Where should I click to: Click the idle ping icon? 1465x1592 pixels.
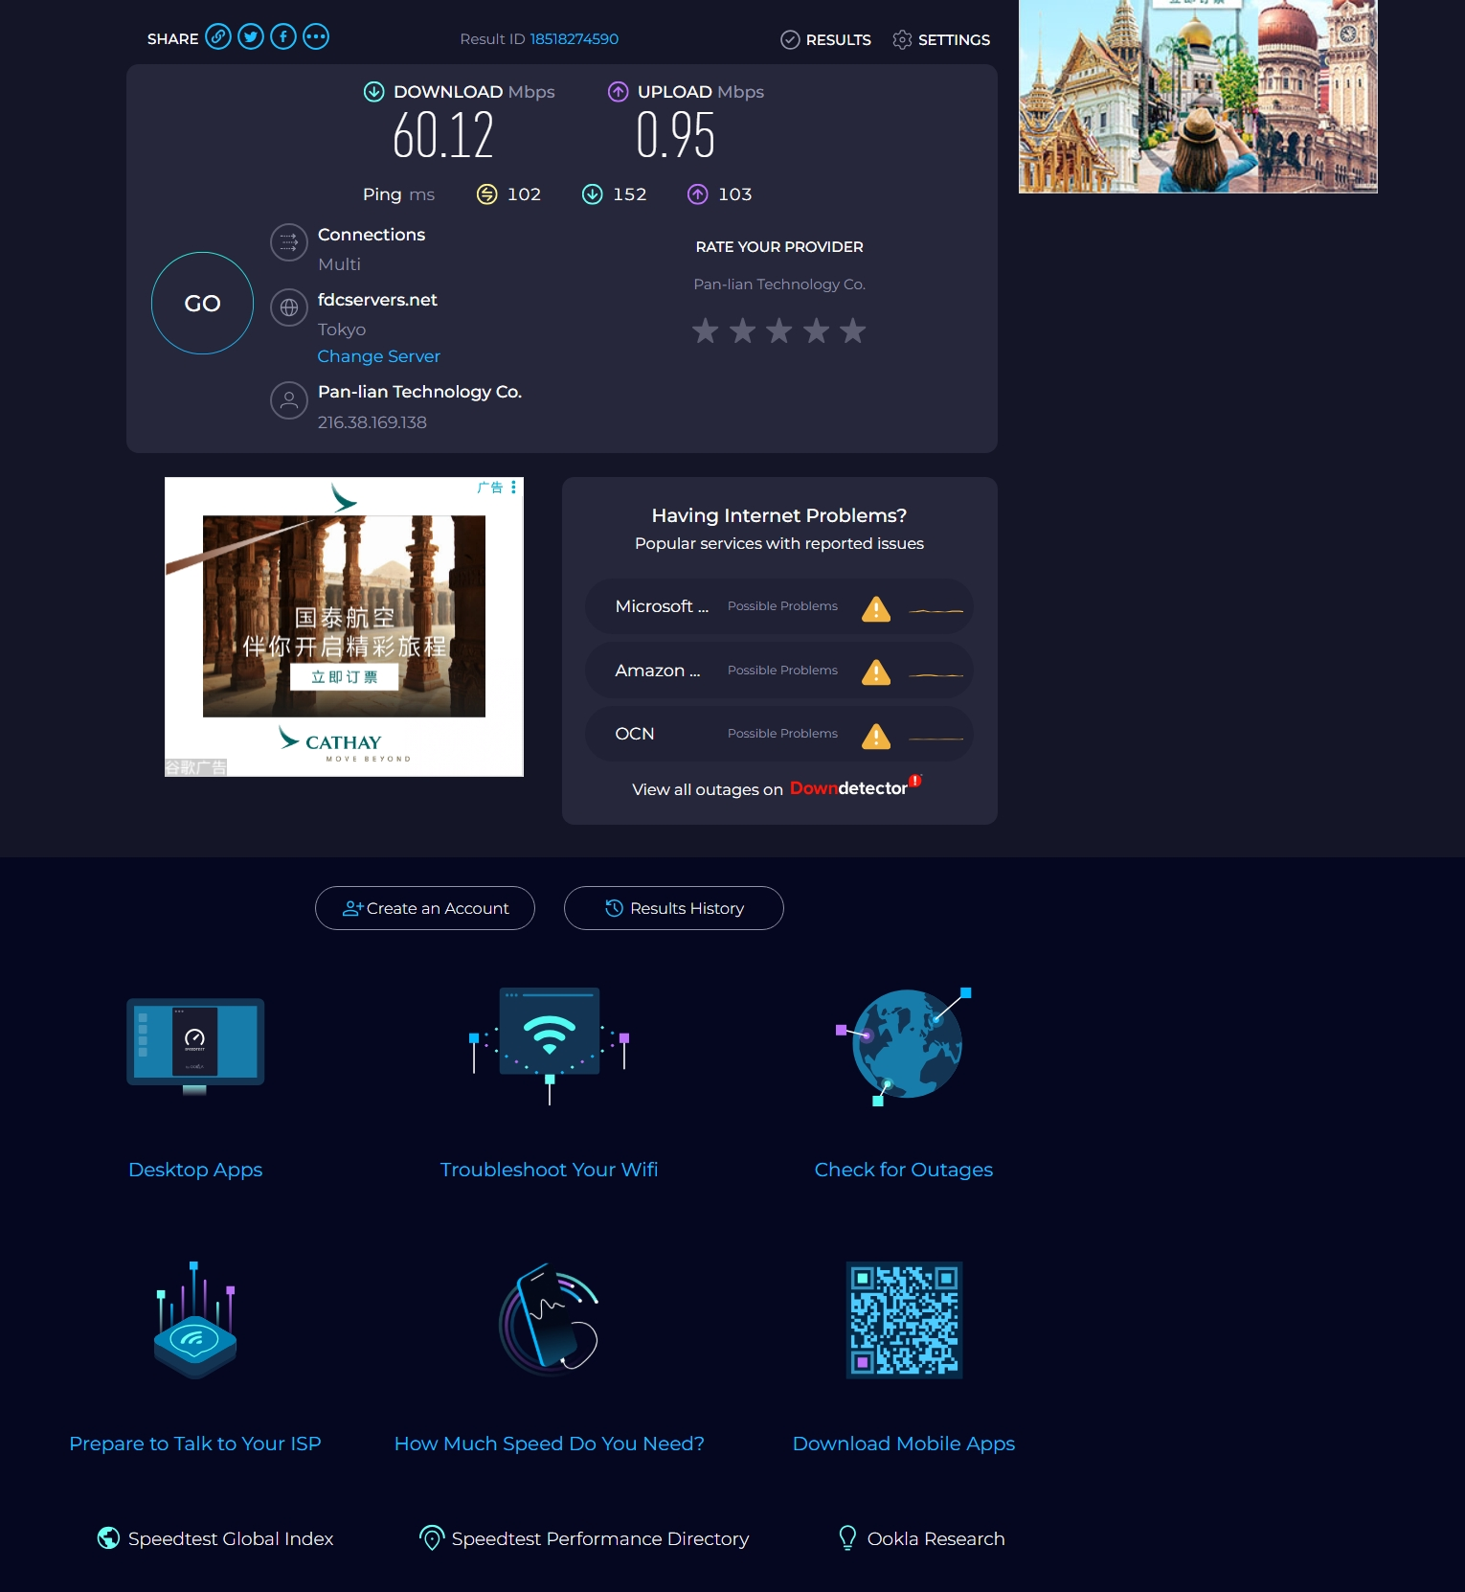pyautogui.click(x=487, y=194)
